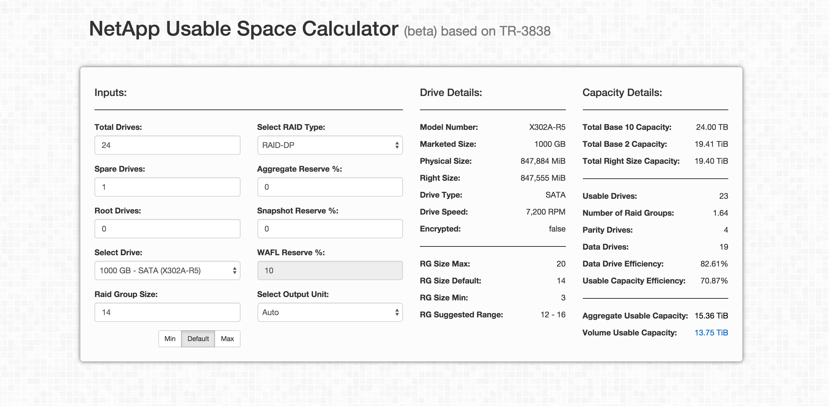Click the disabled WAFL Reserve % field
829x406 pixels.
(330, 270)
